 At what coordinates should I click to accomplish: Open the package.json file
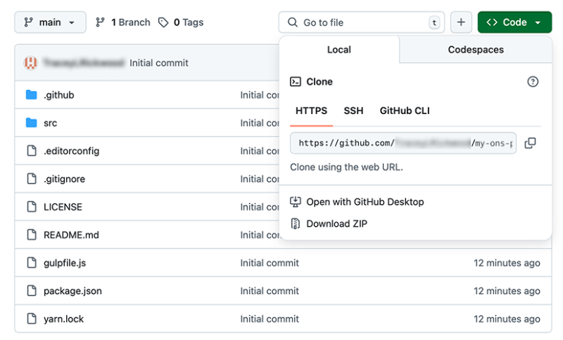point(72,291)
